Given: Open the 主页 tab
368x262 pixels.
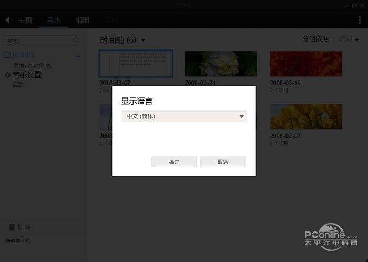Looking at the screenshot, I should point(25,21).
